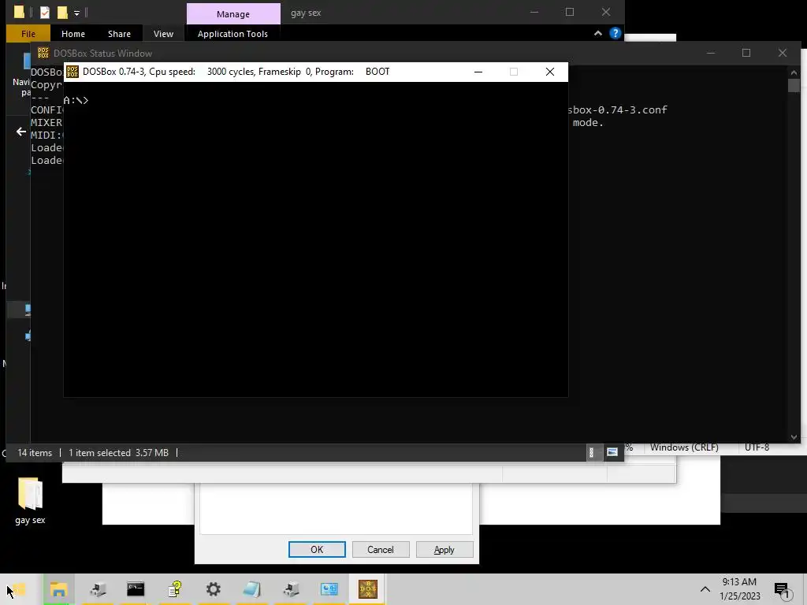Screen dimensions: 807x605
Task: Minimize the File Explorer window
Action: coord(534,12)
